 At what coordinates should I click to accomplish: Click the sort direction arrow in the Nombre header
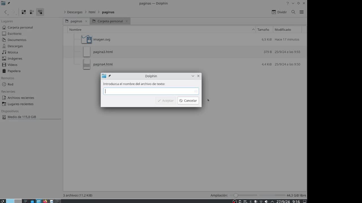[x=253, y=30]
